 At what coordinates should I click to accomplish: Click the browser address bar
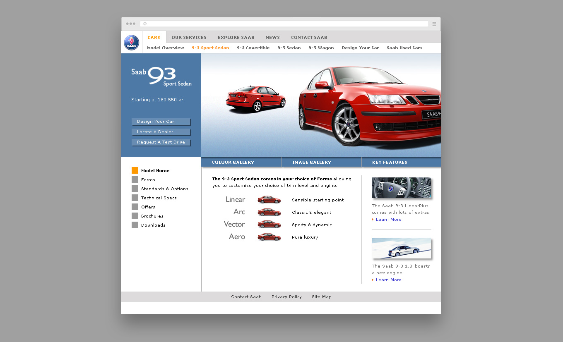(x=286, y=24)
